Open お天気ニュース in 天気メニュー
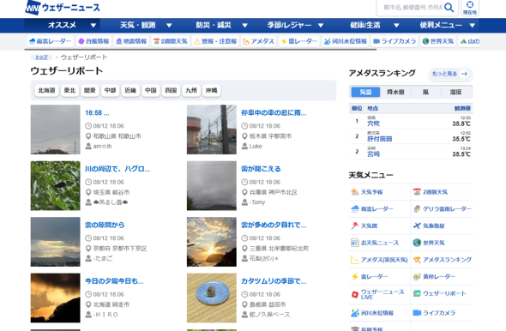This screenshot has height=331, width=506. [x=379, y=243]
